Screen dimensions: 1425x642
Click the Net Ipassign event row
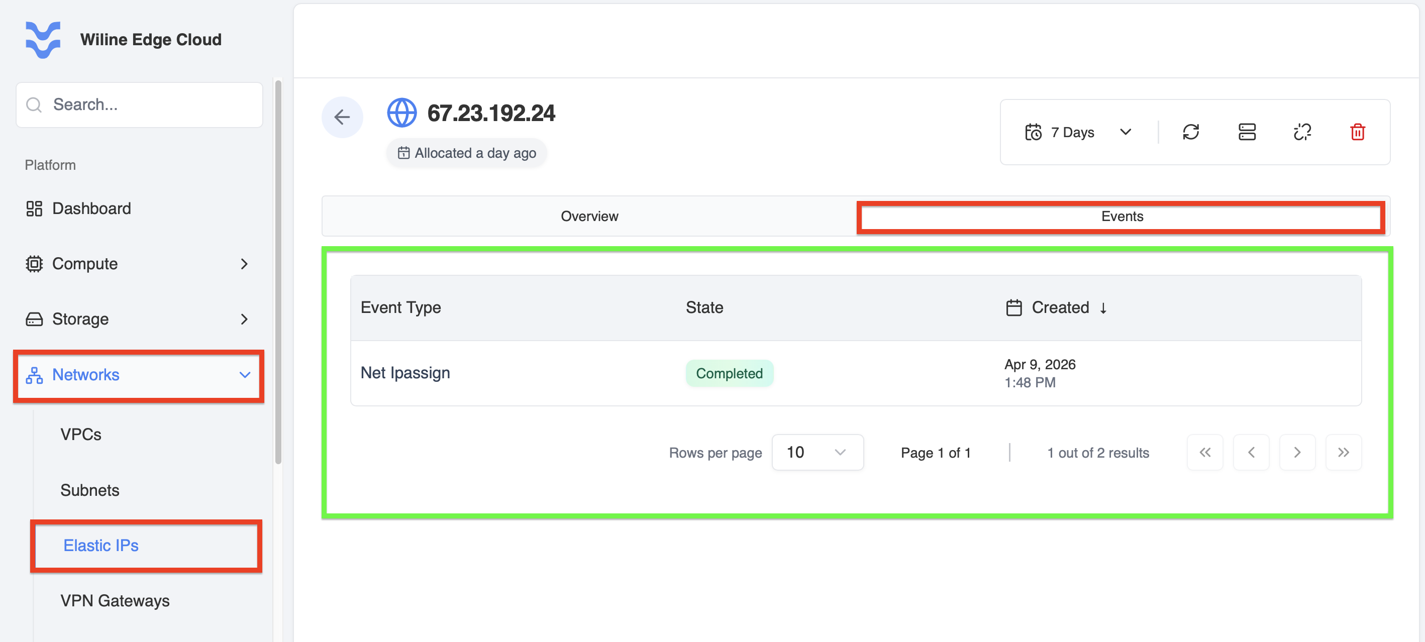856,373
